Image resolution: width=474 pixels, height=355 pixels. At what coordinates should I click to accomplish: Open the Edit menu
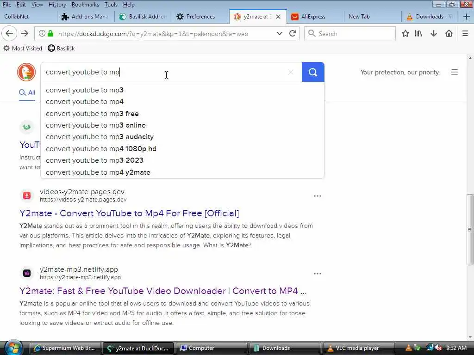click(x=21, y=5)
